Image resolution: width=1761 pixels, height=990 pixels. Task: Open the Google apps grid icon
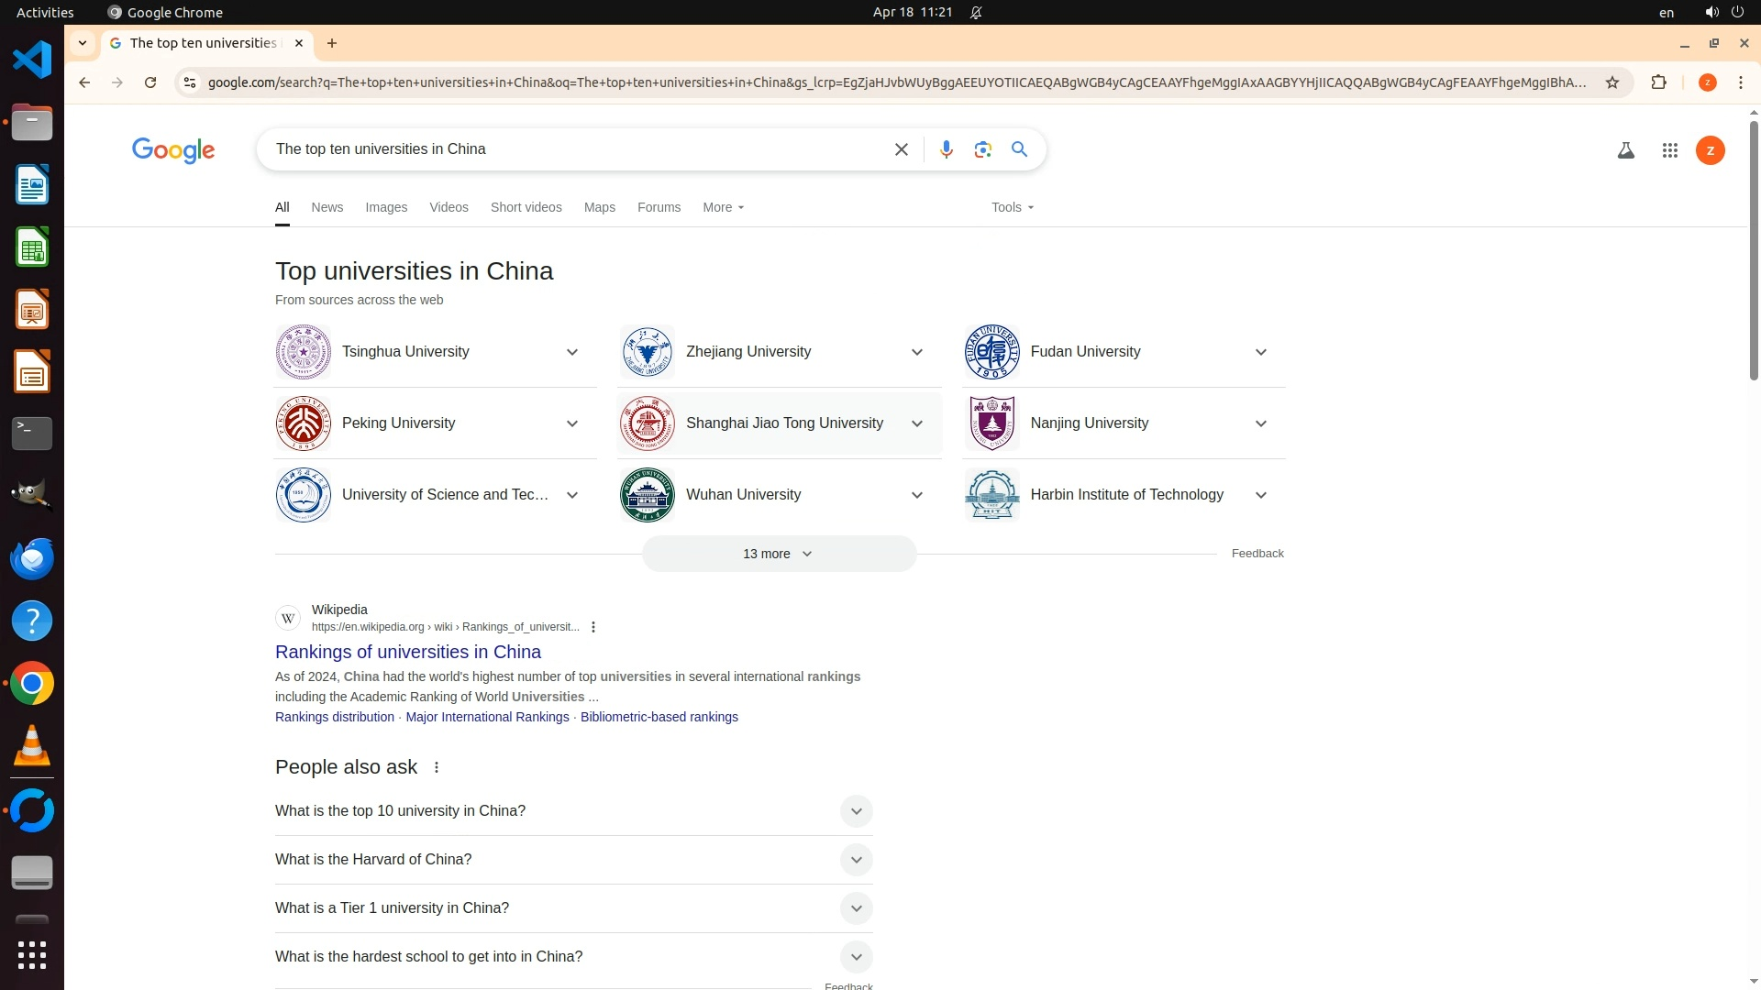point(1669,150)
